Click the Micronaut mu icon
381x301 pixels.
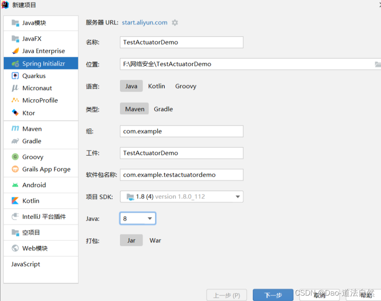point(15,88)
